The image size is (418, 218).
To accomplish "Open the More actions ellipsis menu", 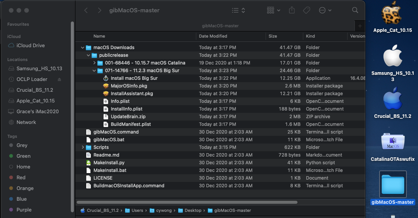I will [x=325, y=10].
